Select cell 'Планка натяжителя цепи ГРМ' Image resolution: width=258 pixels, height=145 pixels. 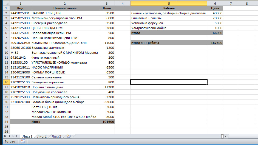[x=65, y=38]
